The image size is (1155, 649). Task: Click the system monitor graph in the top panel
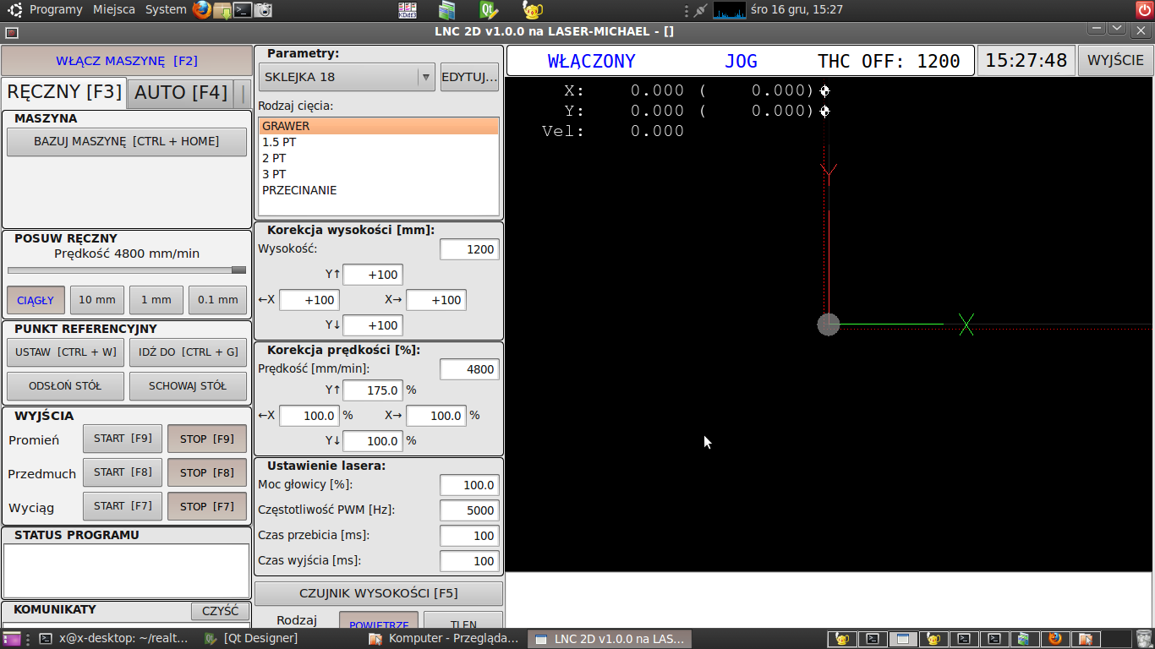click(x=730, y=10)
